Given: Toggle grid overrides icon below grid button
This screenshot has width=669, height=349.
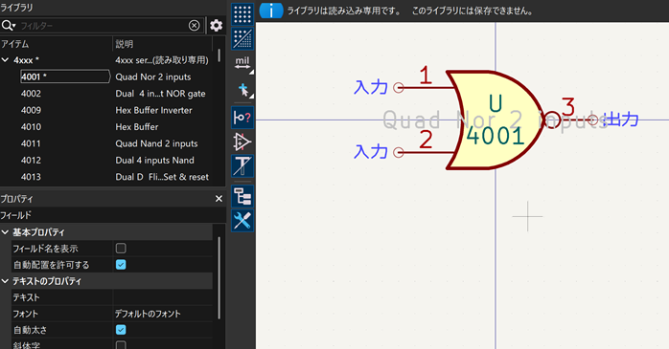Looking at the screenshot, I should click(242, 39).
